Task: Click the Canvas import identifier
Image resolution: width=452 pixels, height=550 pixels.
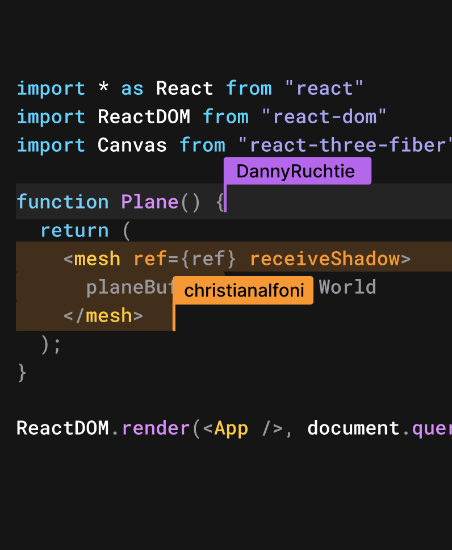Action: pyautogui.click(x=132, y=145)
